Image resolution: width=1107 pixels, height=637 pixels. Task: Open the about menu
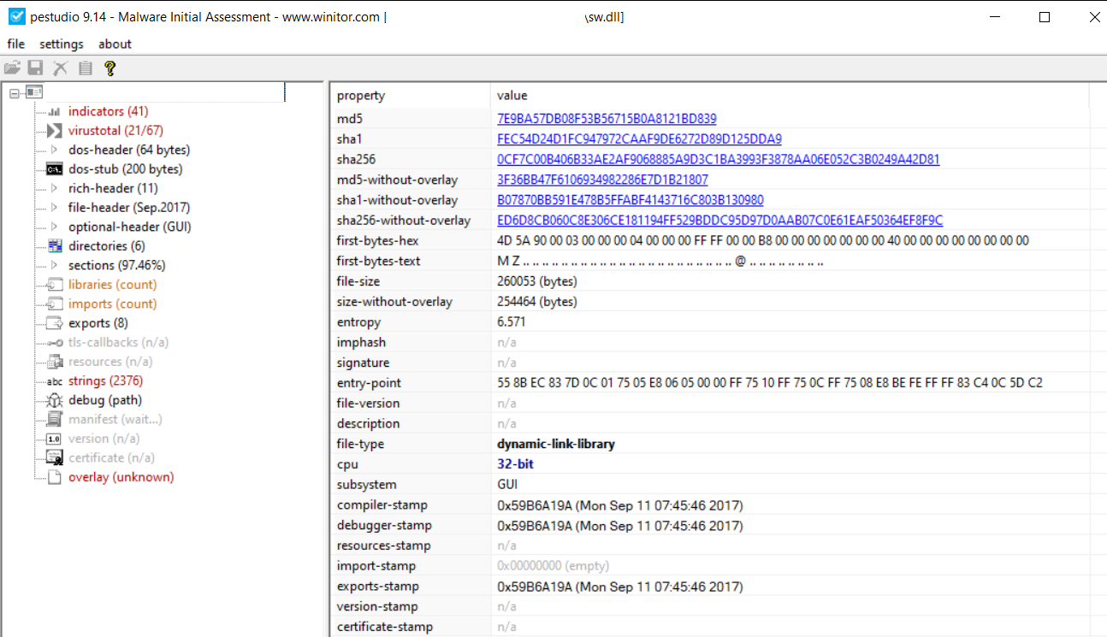pyautogui.click(x=115, y=44)
